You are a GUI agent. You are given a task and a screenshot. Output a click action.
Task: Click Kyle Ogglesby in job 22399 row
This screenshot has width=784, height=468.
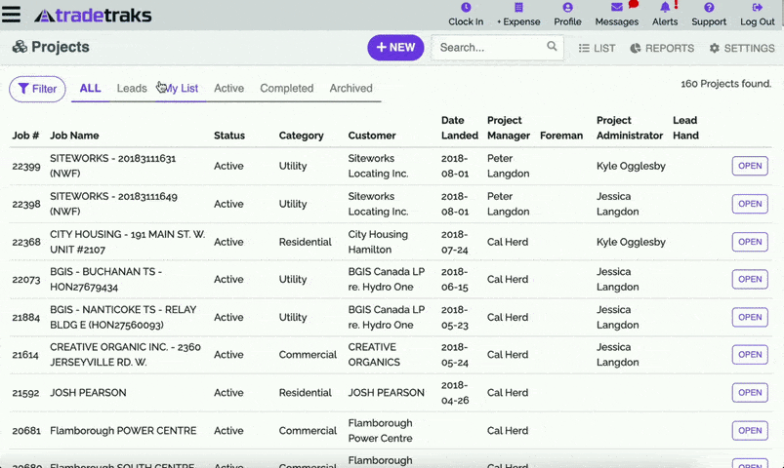point(631,166)
